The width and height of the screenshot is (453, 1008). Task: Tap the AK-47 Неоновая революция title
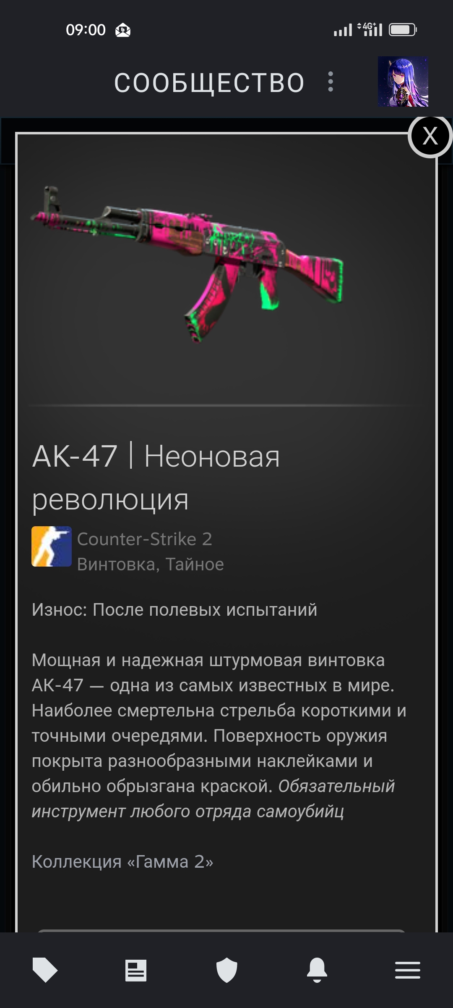pyautogui.click(x=156, y=478)
